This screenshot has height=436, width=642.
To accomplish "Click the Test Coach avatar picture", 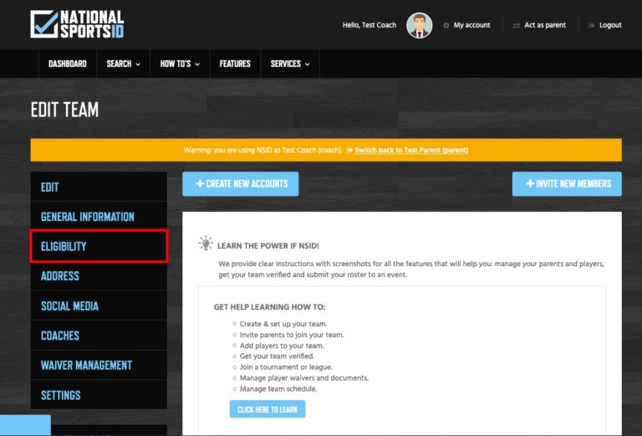I will pos(419,25).
